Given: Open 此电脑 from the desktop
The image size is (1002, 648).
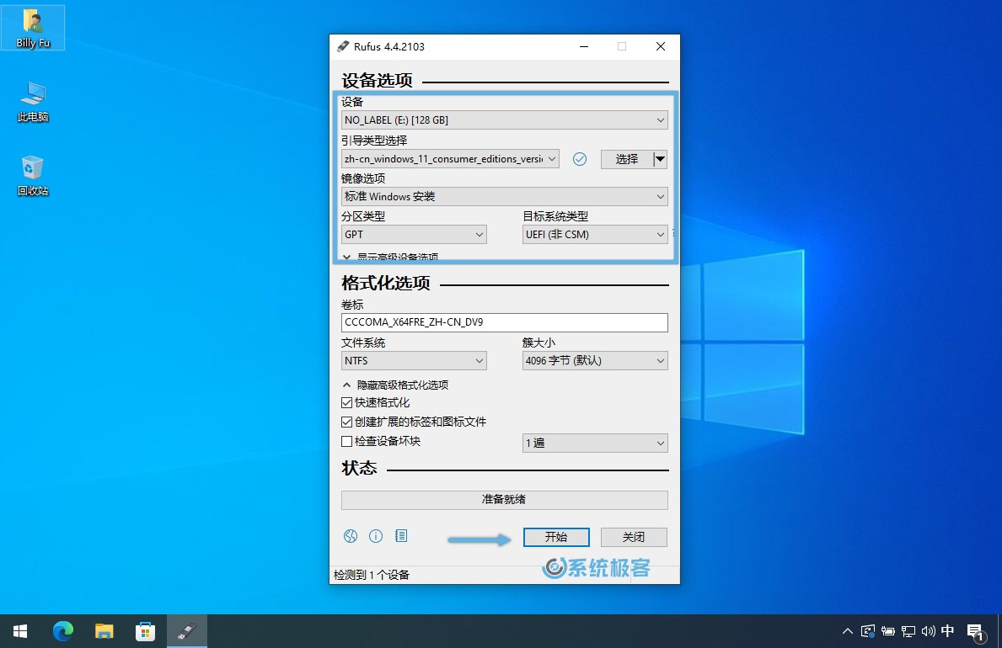Looking at the screenshot, I should 32,101.
